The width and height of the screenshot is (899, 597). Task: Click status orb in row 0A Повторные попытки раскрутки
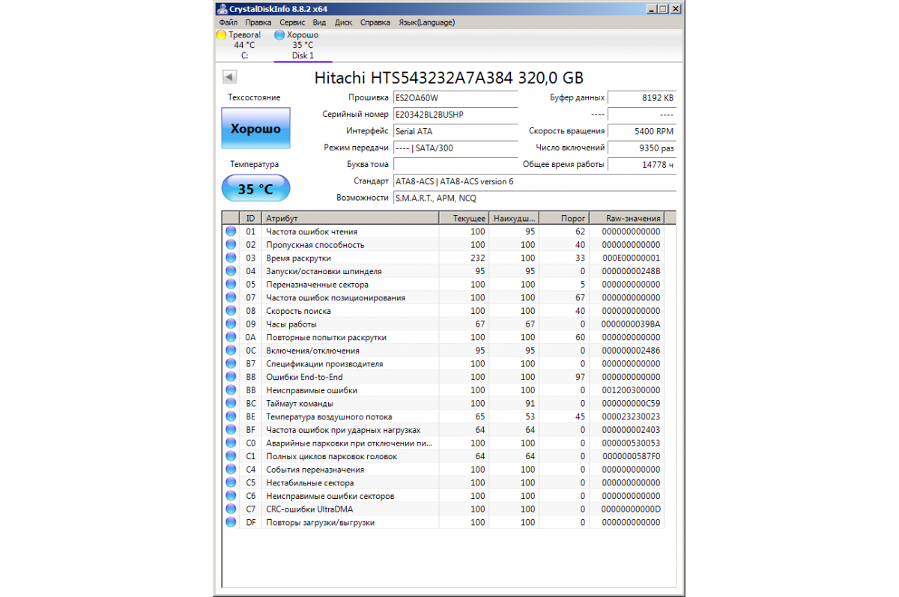pyautogui.click(x=231, y=337)
